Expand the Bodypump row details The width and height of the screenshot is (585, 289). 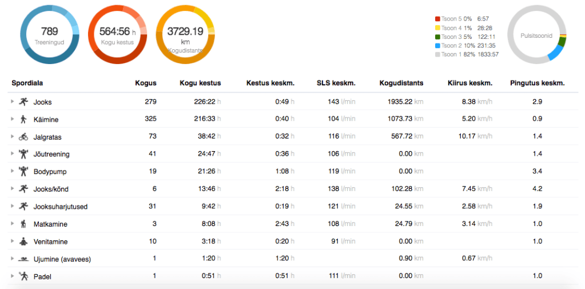point(12,172)
